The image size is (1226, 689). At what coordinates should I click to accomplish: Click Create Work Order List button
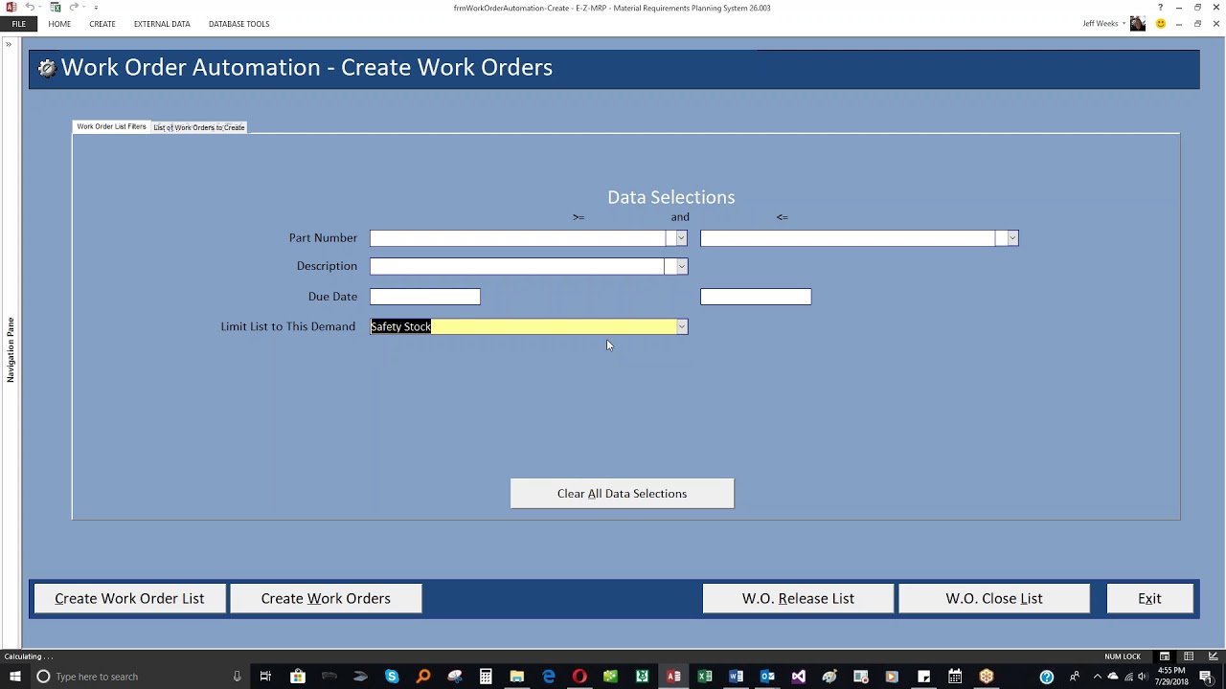pyautogui.click(x=129, y=598)
